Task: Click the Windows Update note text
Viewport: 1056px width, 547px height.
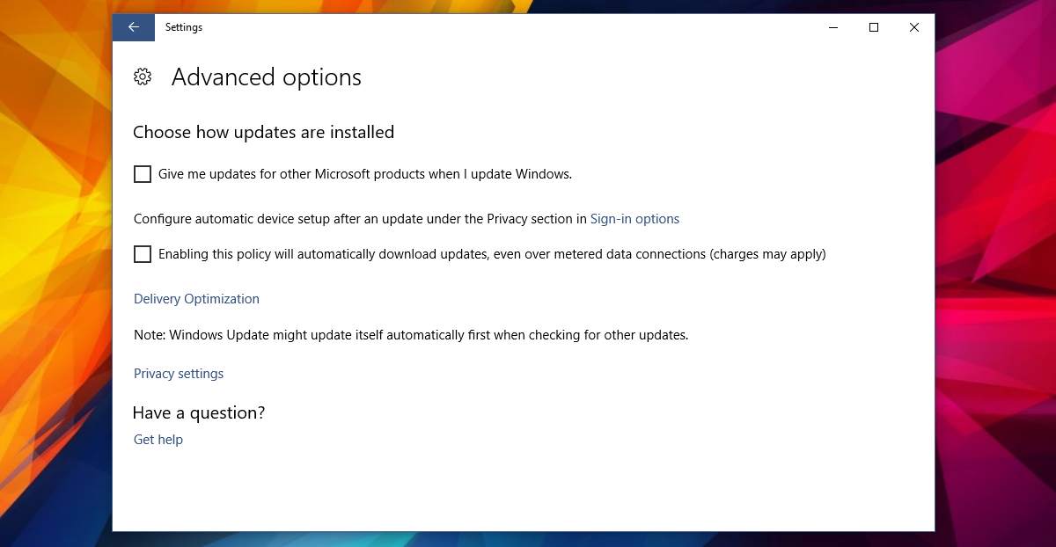Action: tap(410, 335)
